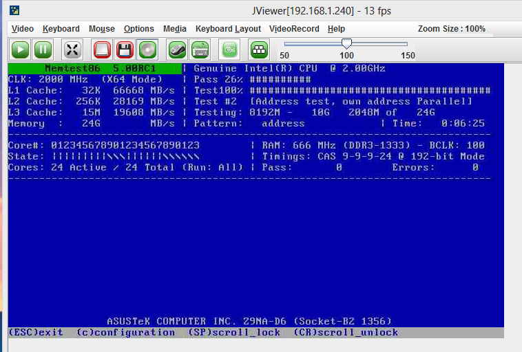Click the 'L2 Cache: 256K' row
Screen dimensions: 522x352
click(x=91, y=101)
